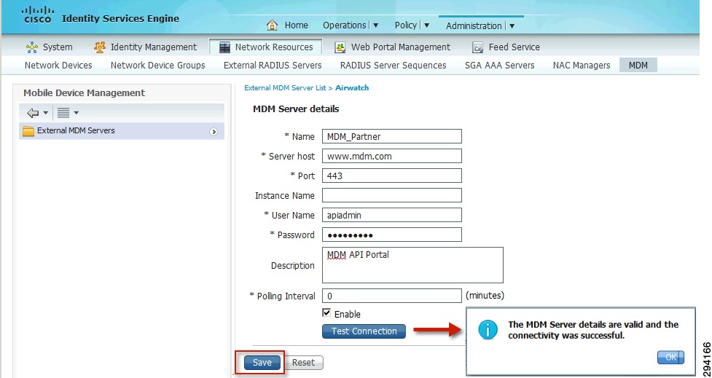Click the MDM Server details heading

tap(296, 109)
